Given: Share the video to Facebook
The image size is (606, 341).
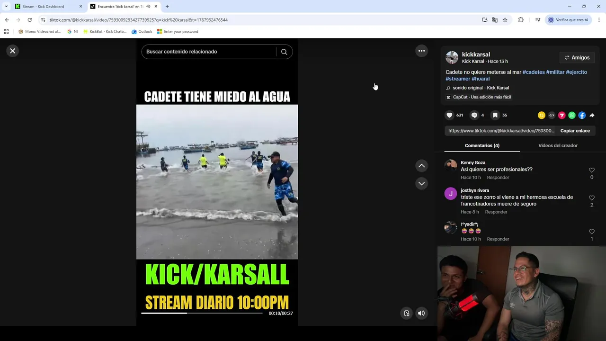Looking at the screenshot, I should click(582, 115).
